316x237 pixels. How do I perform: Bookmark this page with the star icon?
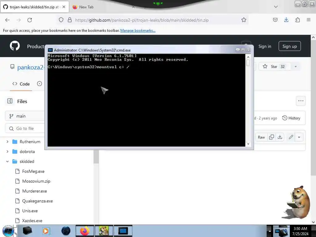coord(244,20)
